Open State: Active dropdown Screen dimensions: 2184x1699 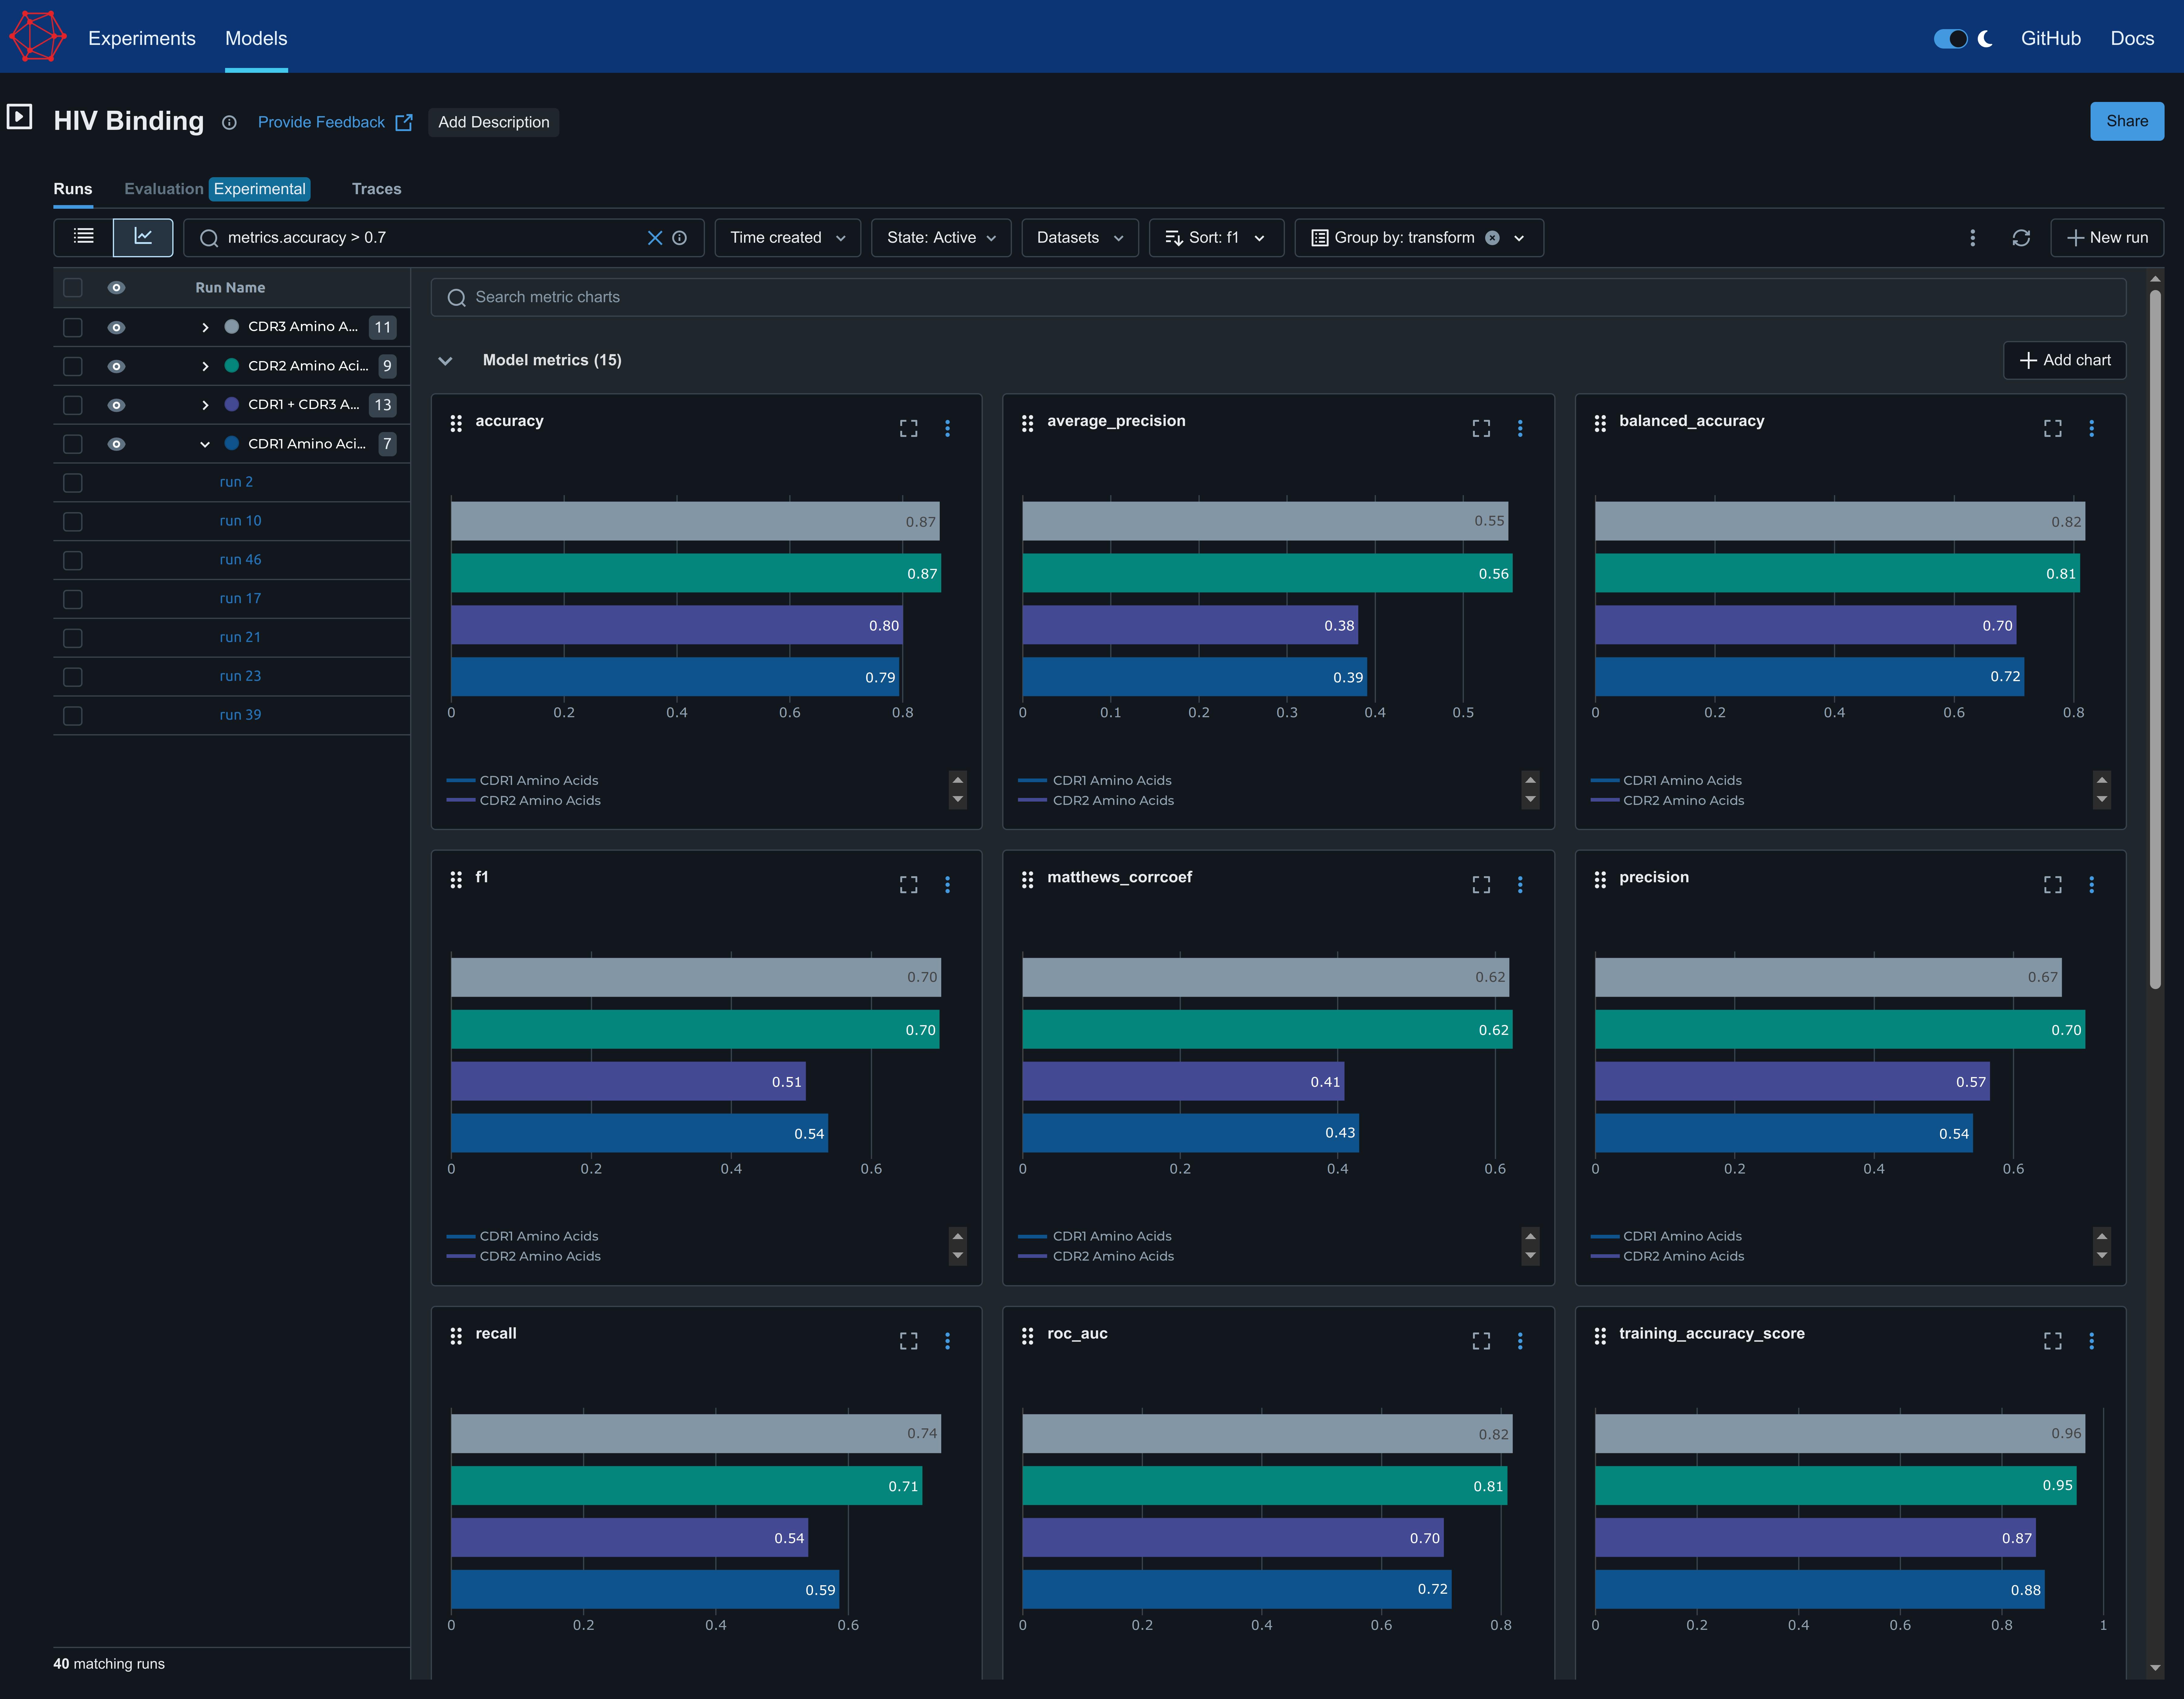(941, 238)
